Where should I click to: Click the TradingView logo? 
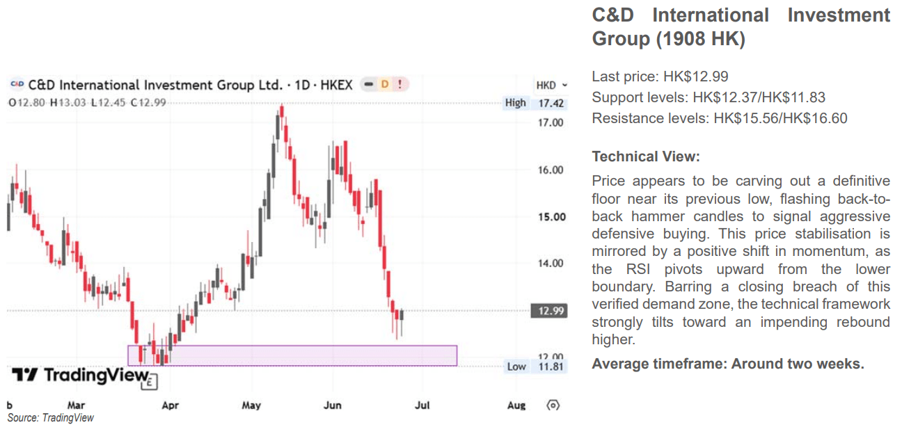[80, 376]
